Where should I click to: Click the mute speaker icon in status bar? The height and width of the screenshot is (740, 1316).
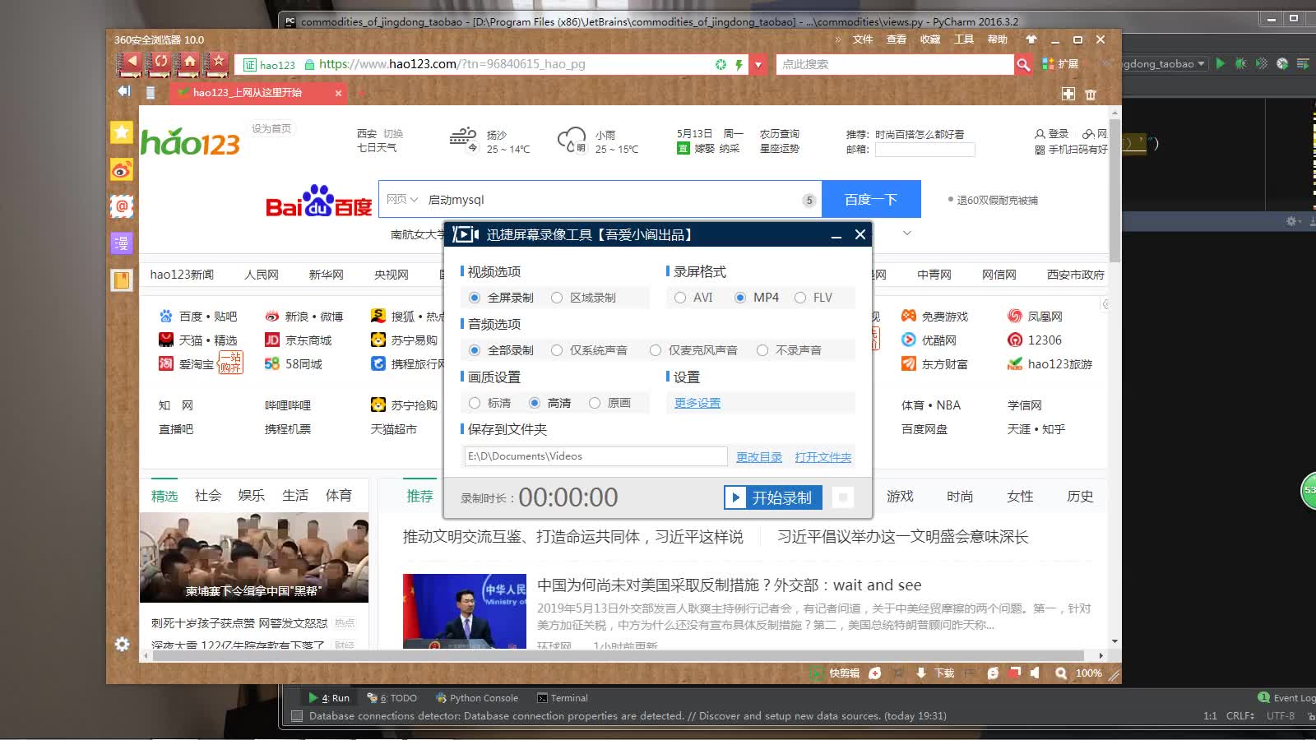(1035, 673)
